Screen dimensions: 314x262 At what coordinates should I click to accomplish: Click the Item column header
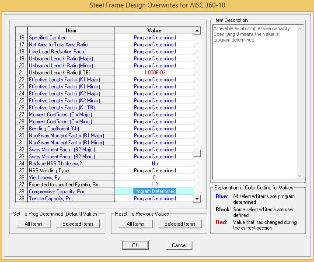pyautogui.click(x=71, y=31)
